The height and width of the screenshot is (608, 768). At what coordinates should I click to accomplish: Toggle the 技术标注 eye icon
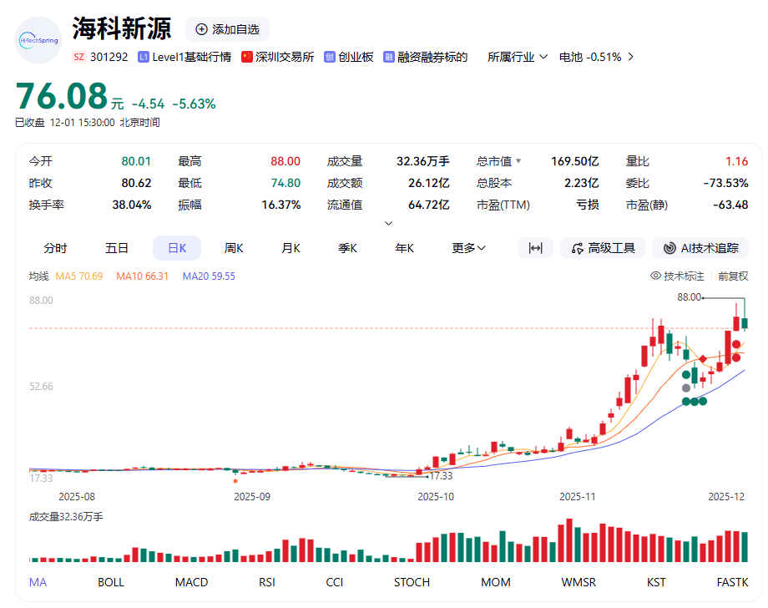point(655,276)
